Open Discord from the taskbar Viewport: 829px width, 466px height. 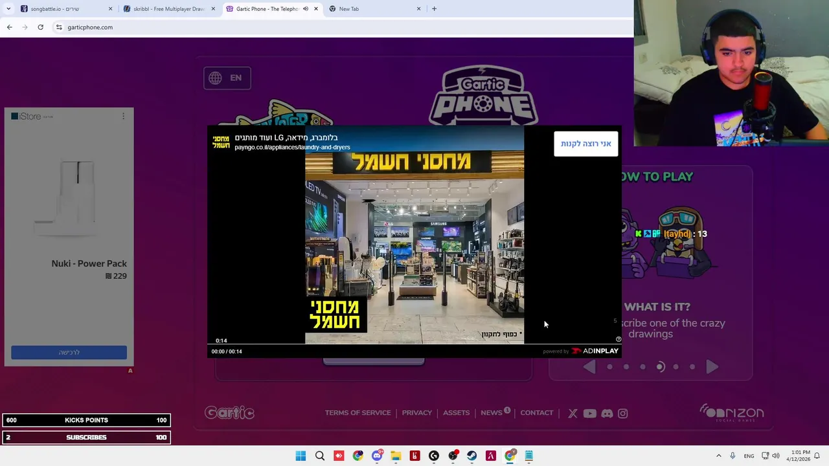point(377,456)
